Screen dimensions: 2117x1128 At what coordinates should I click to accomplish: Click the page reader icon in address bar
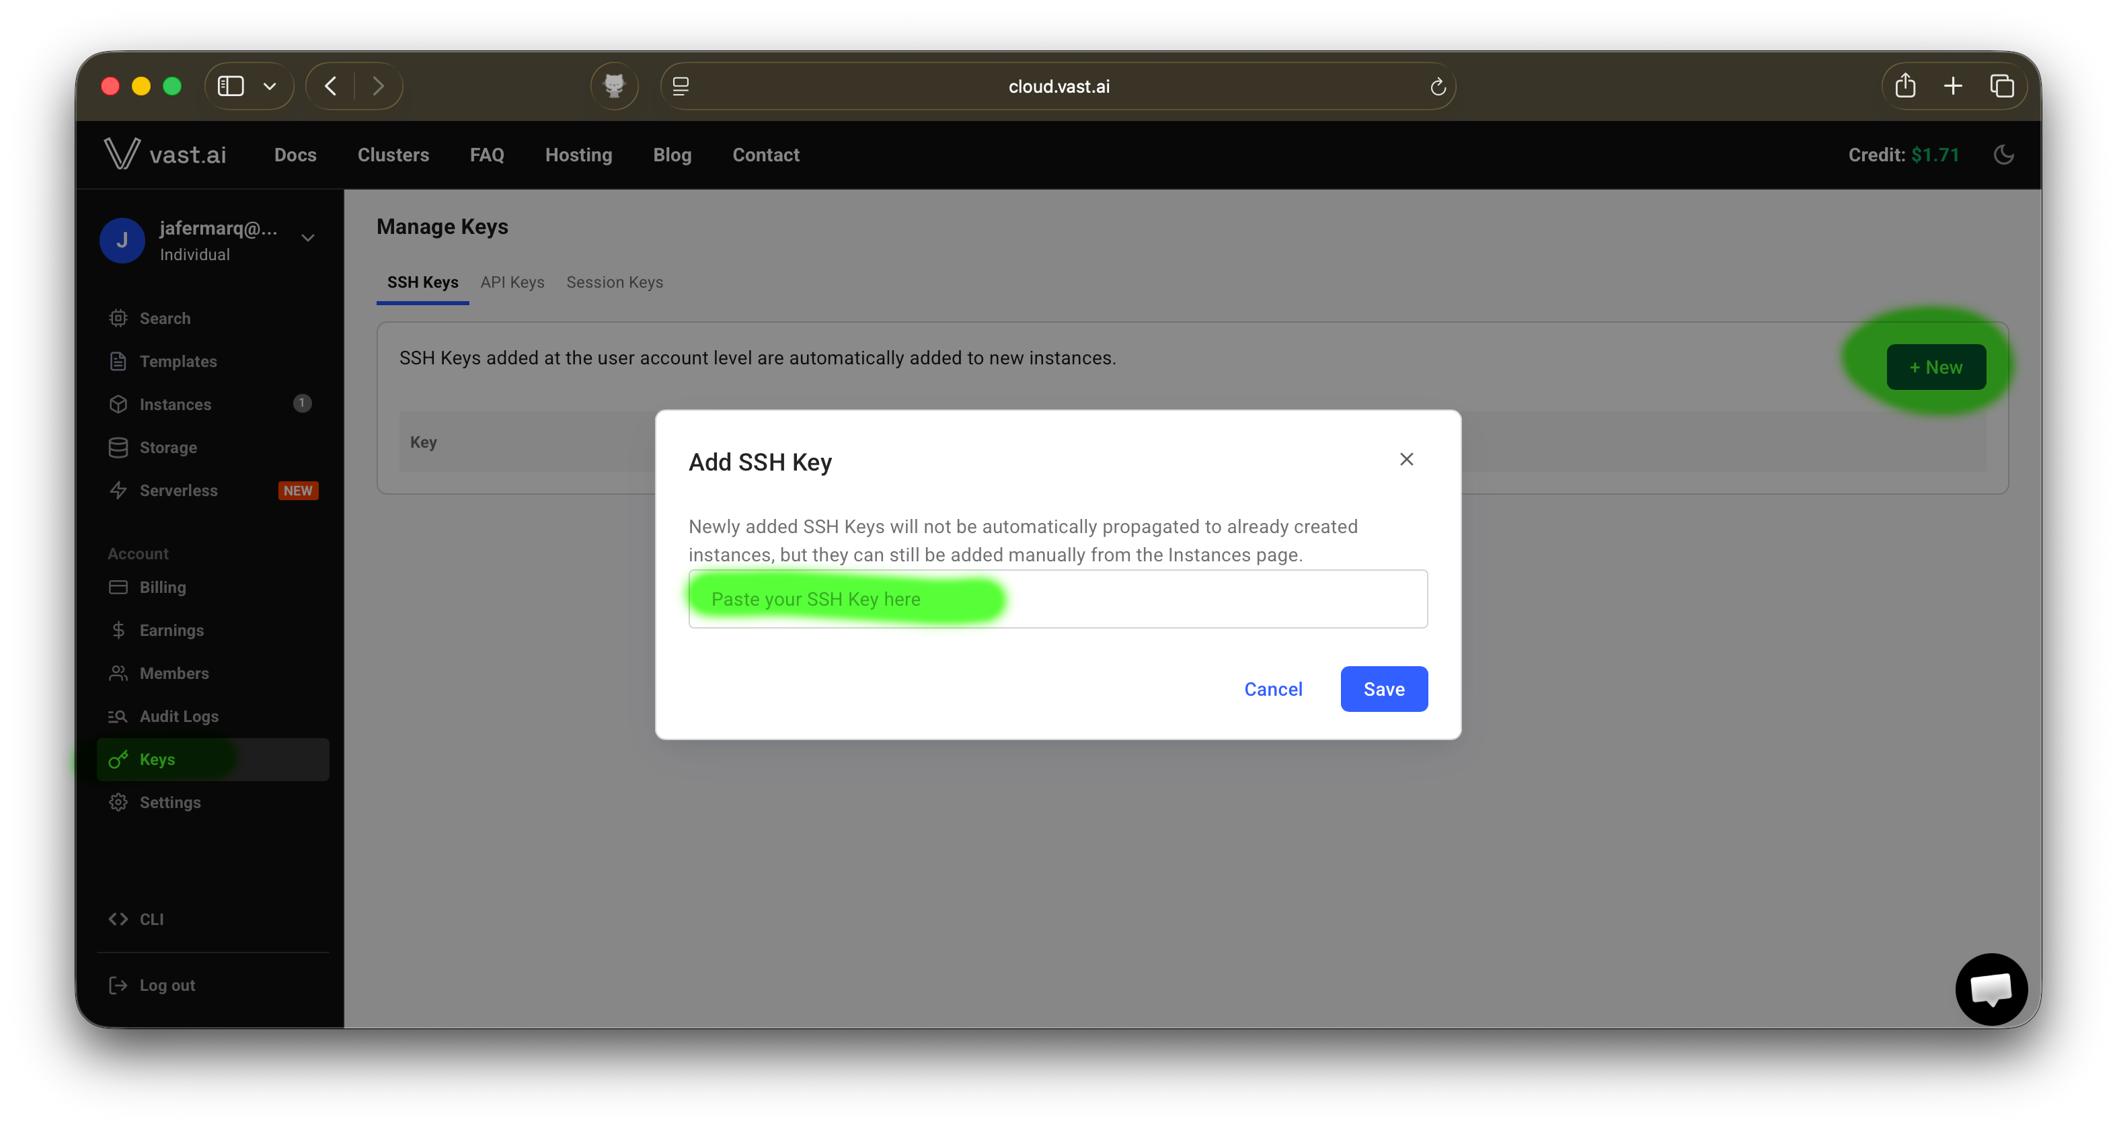click(681, 86)
